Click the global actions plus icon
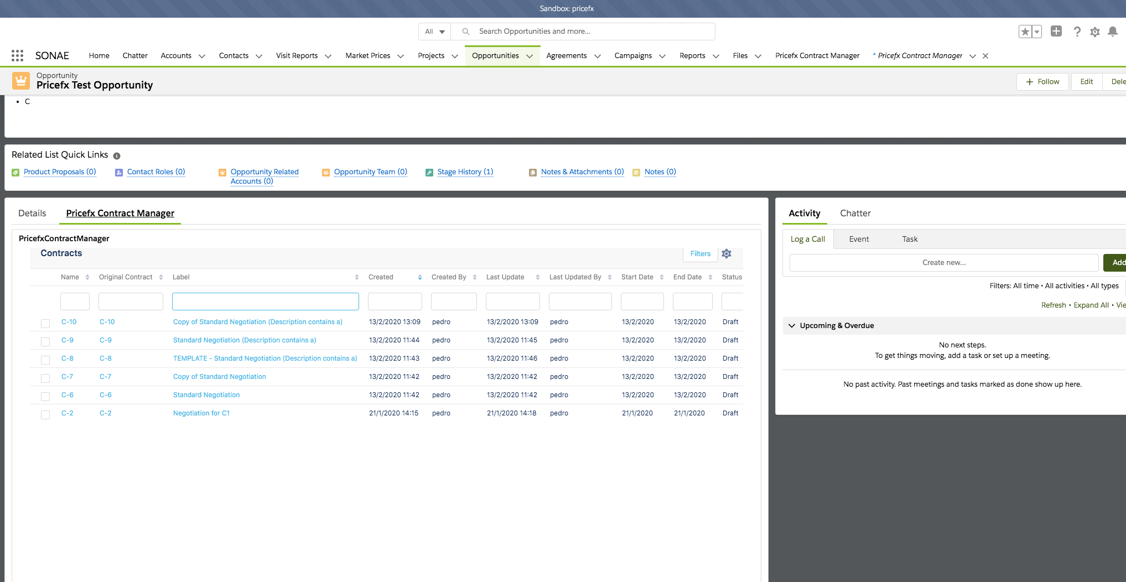Image resolution: width=1126 pixels, height=582 pixels. click(1056, 32)
